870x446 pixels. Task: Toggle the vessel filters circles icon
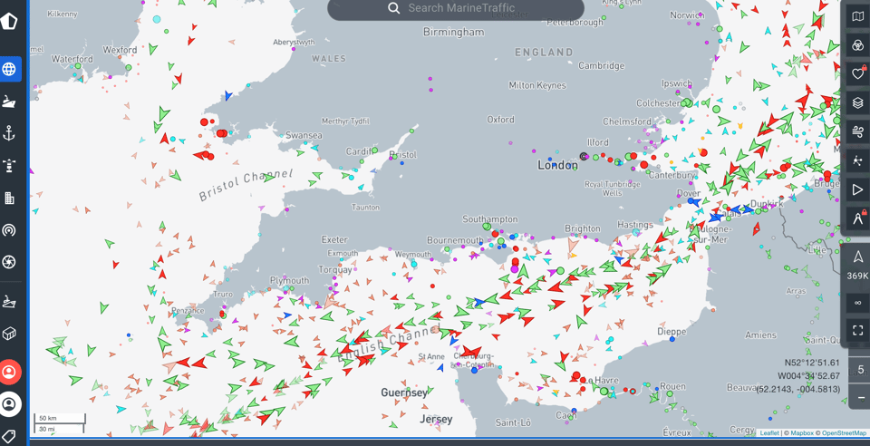click(857, 44)
